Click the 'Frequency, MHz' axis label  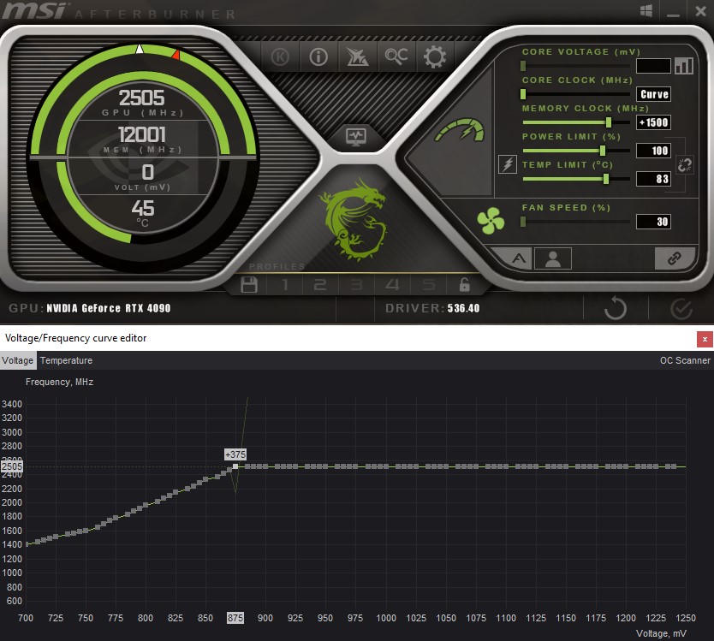pos(59,382)
